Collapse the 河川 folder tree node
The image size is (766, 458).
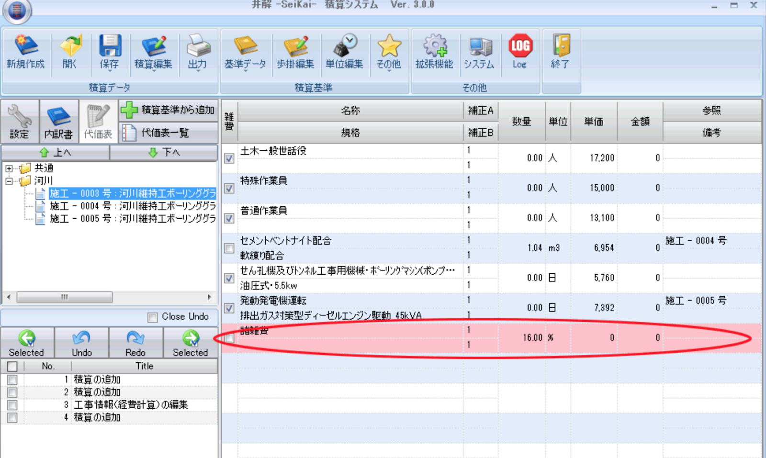pyautogui.click(x=9, y=181)
